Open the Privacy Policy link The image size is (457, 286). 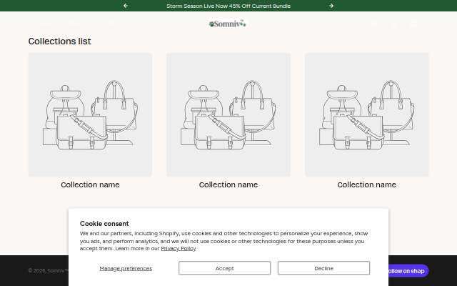click(179, 248)
